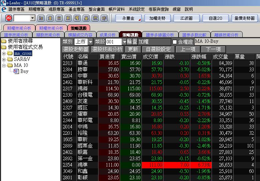
Task: Click the 江波圖 button
Action: (186, 18)
